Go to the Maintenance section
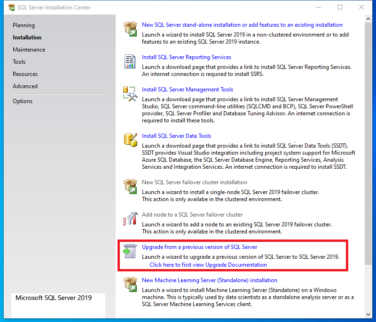The width and height of the screenshot is (376, 322). point(29,50)
